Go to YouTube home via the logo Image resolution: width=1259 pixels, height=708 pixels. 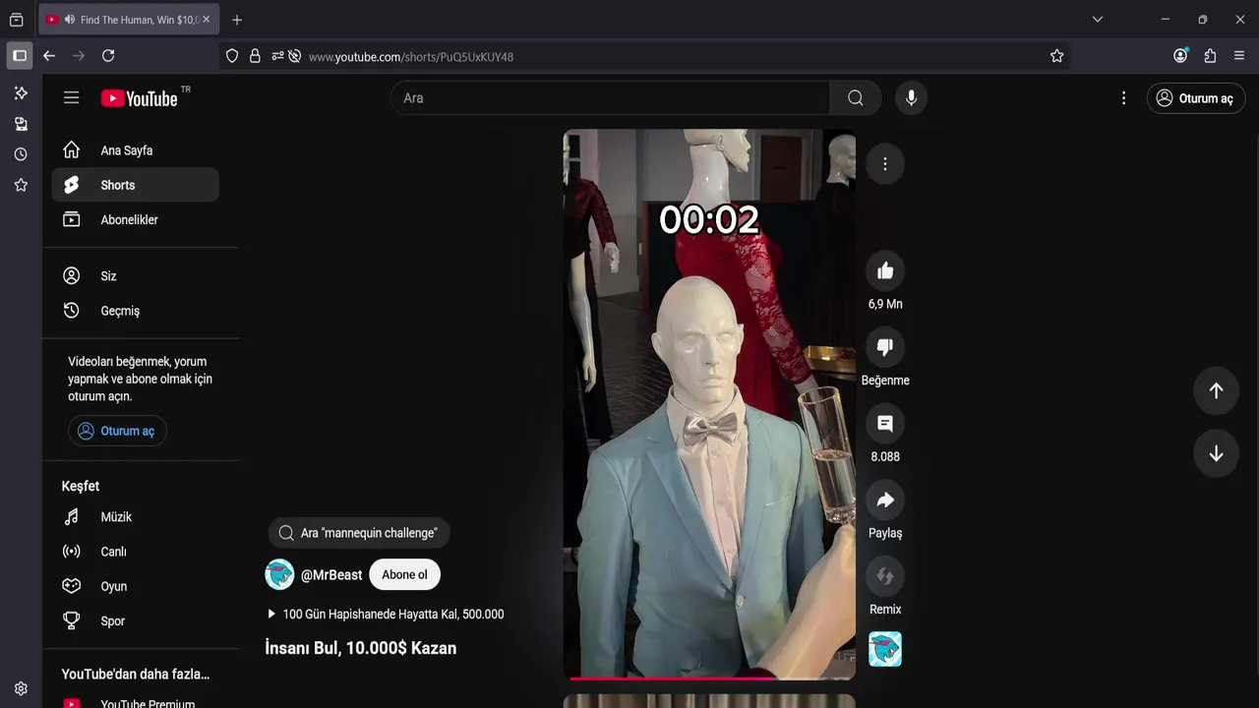pos(139,98)
